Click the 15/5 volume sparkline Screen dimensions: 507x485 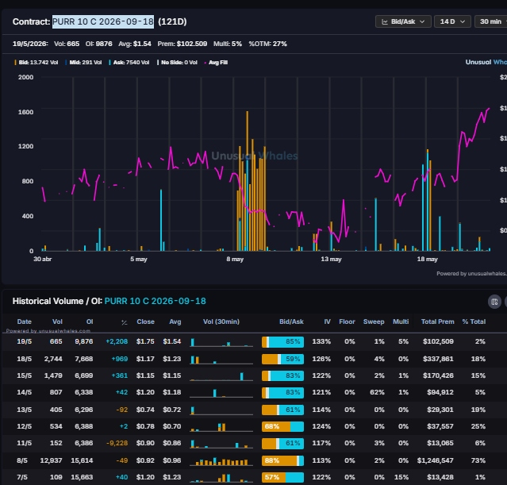point(221,376)
